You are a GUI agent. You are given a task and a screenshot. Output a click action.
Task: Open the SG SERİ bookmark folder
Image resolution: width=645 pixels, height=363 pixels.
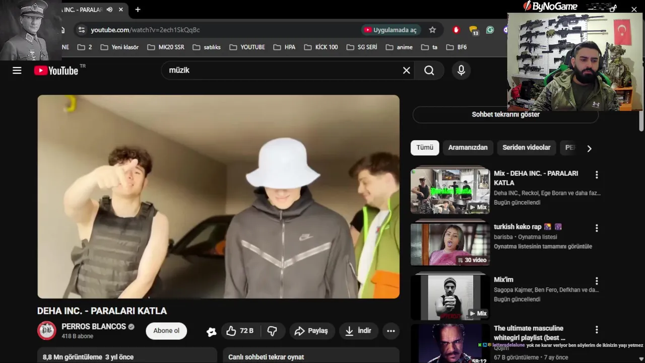coord(362,47)
